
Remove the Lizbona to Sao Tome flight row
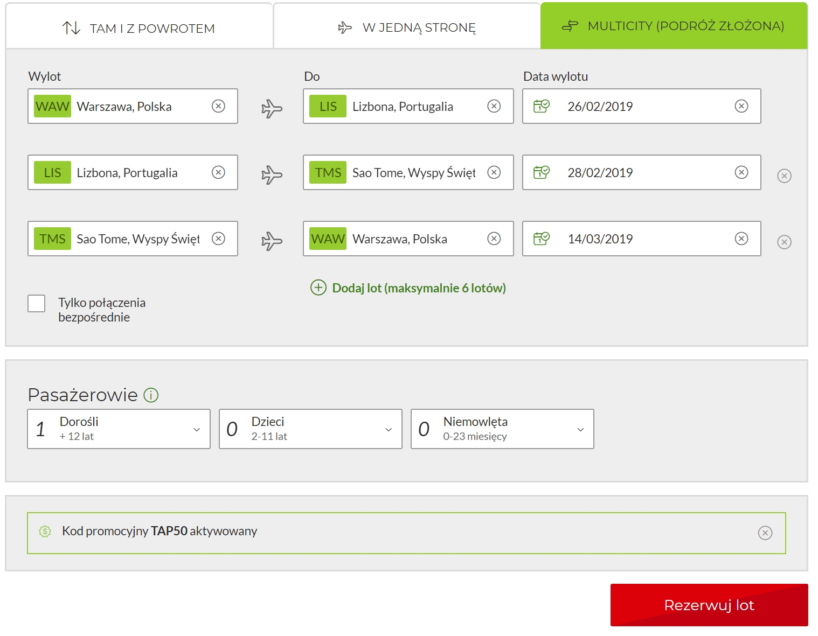coord(785,176)
